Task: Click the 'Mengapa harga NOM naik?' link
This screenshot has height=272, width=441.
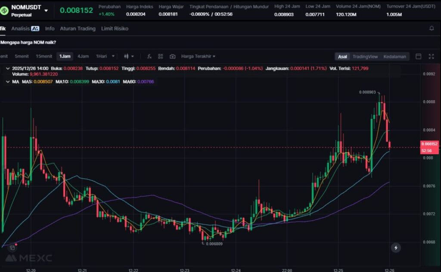Action: (x=28, y=42)
